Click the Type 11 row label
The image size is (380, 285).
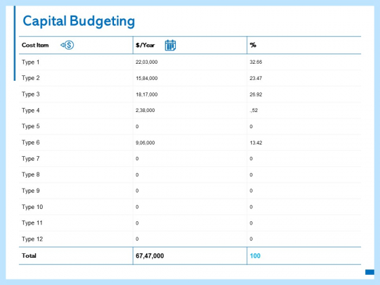pos(32,223)
